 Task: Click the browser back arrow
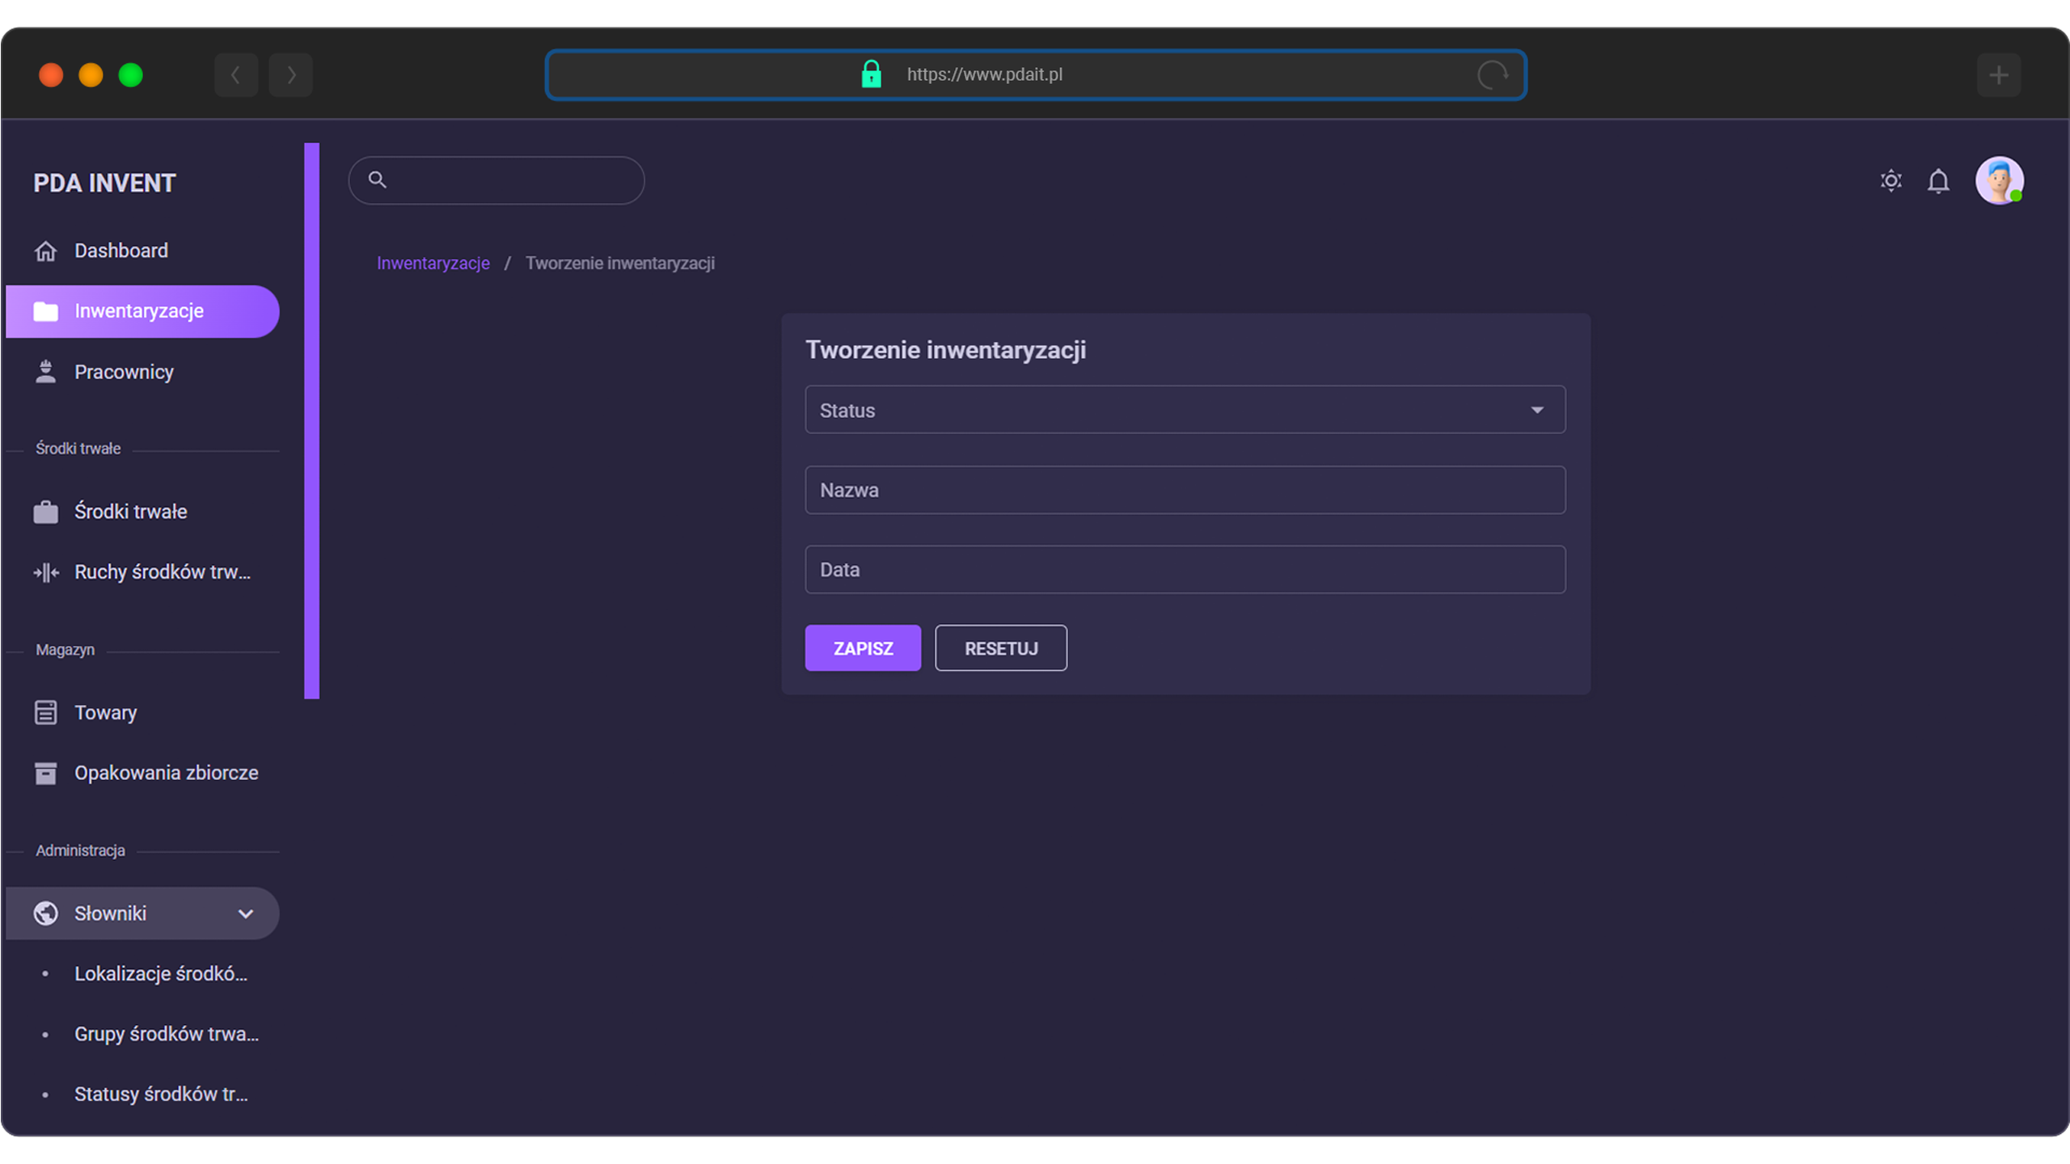click(235, 75)
